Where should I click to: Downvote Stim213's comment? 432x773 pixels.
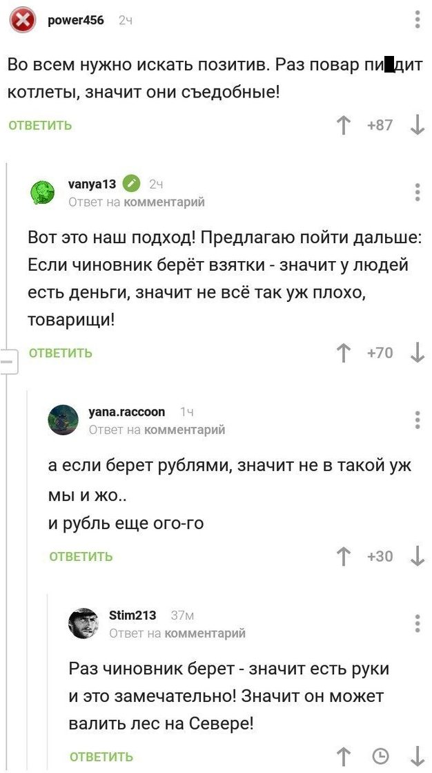(x=417, y=756)
